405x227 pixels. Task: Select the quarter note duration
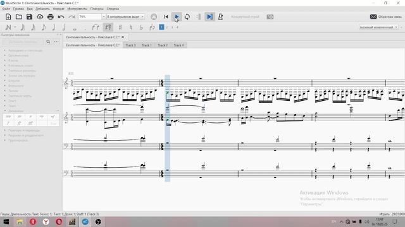click(54, 27)
